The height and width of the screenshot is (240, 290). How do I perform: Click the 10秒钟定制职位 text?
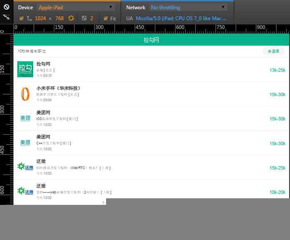[x=32, y=51]
